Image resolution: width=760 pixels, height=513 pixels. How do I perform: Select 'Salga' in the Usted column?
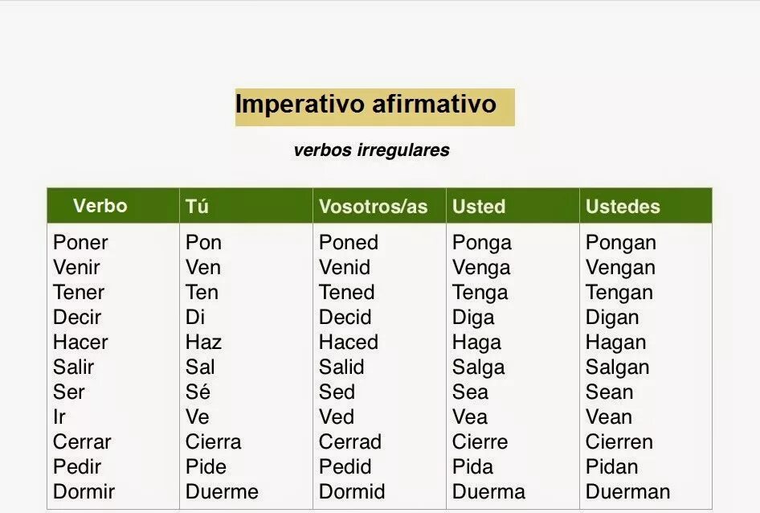(478, 367)
